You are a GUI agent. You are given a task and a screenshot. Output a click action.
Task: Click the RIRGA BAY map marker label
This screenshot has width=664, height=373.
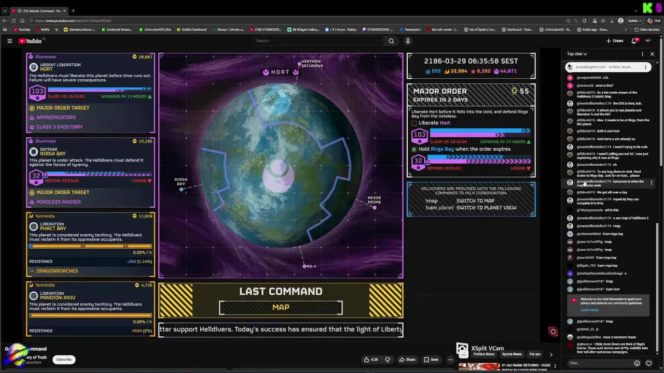click(x=181, y=182)
